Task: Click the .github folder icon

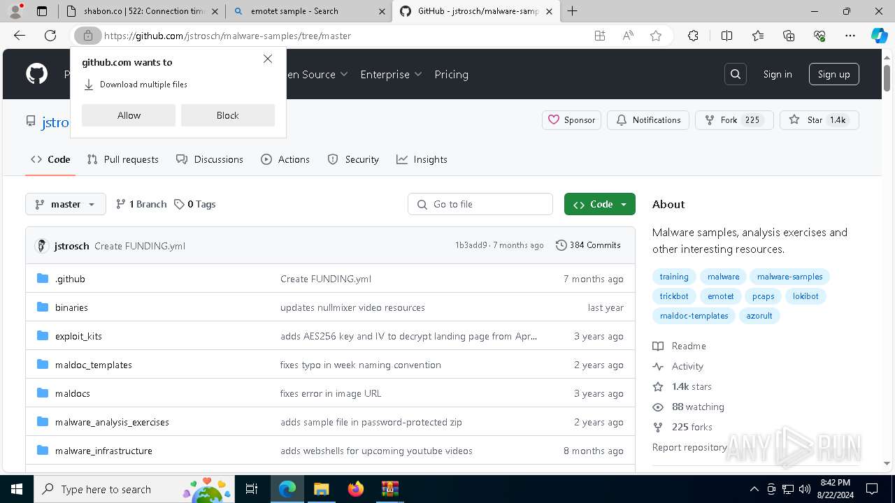Action: 43,279
